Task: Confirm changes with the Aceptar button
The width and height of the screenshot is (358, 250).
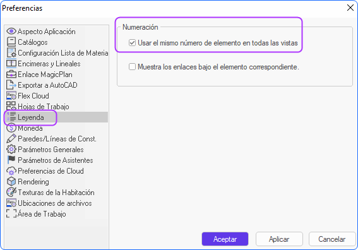Action: 225,239
